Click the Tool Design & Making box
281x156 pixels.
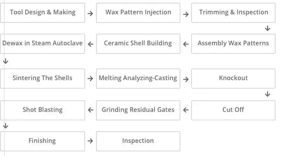coord(43,12)
